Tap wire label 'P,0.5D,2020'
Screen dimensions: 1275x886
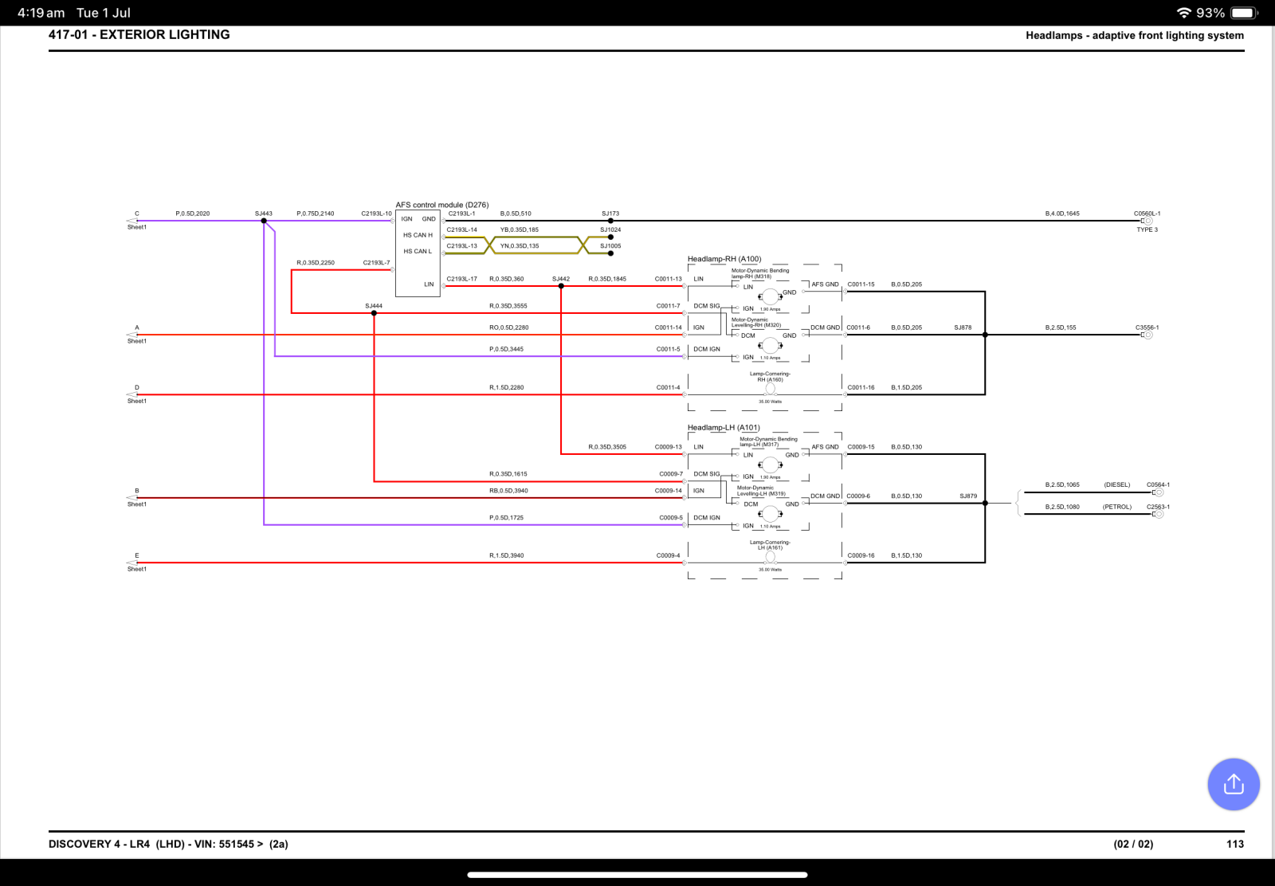(193, 214)
